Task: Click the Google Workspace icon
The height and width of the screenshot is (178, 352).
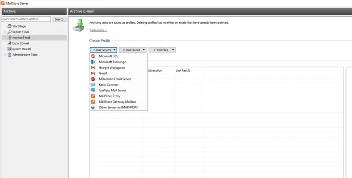Action: click(93, 68)
